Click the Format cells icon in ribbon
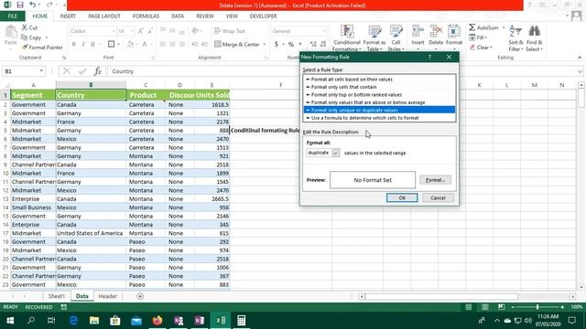Viewport: 586px width, 329px height. click(x=454, y=31)
